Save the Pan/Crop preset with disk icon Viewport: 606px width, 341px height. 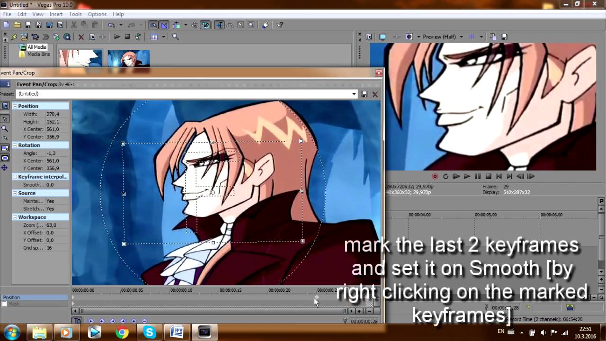click(365, 94)
